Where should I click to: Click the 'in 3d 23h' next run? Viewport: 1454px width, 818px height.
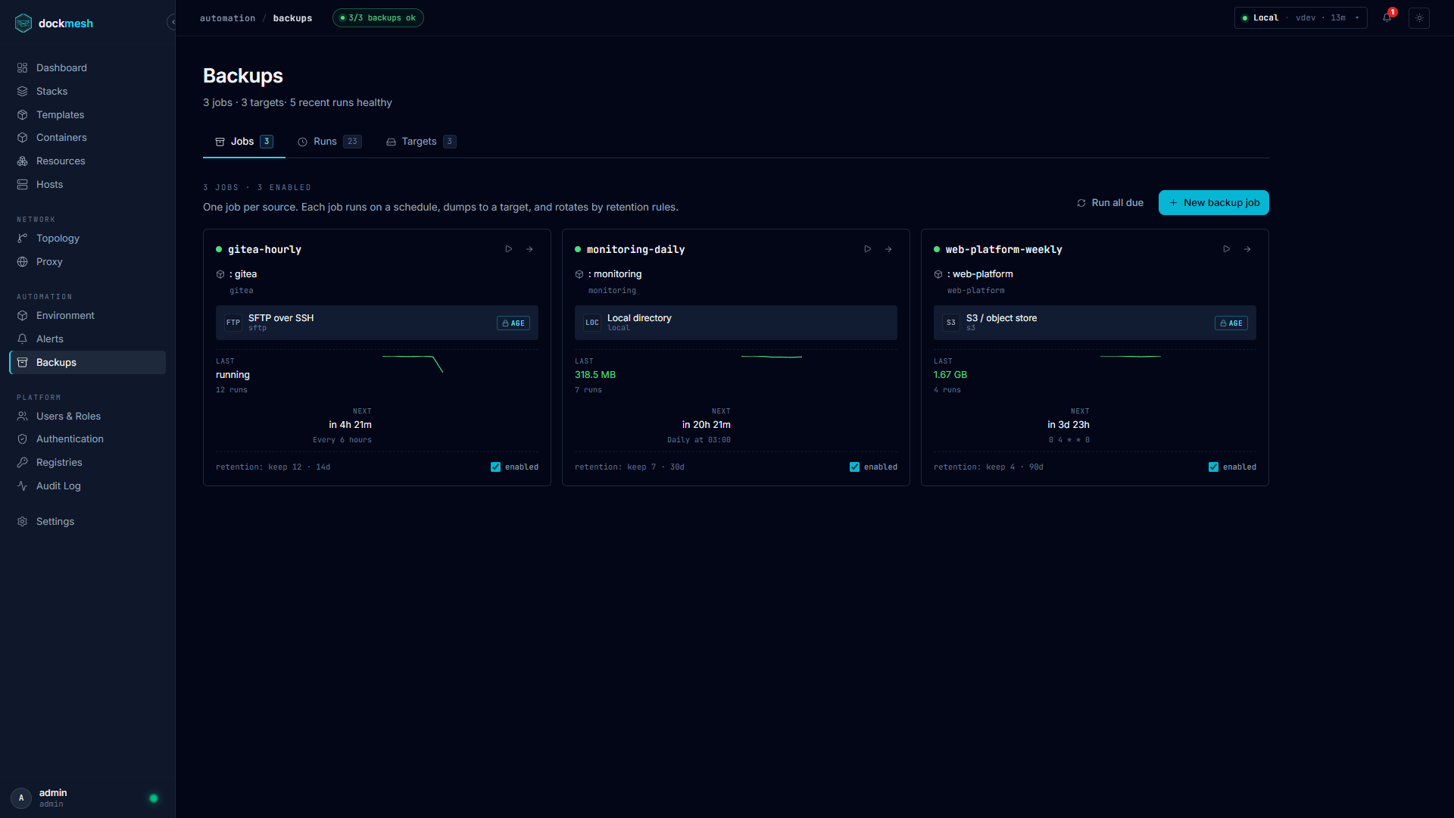click(x=1069, y=425)
